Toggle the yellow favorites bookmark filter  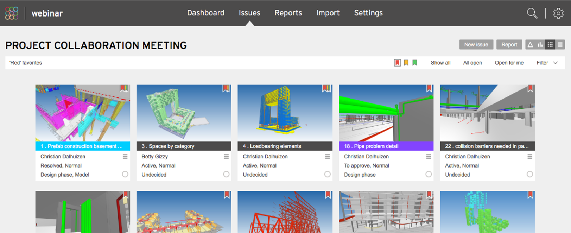pos(406,63)
